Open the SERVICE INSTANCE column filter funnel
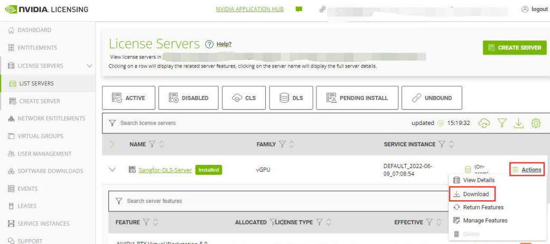This screenshot has height=244, width=550. (x=442, y=144)
